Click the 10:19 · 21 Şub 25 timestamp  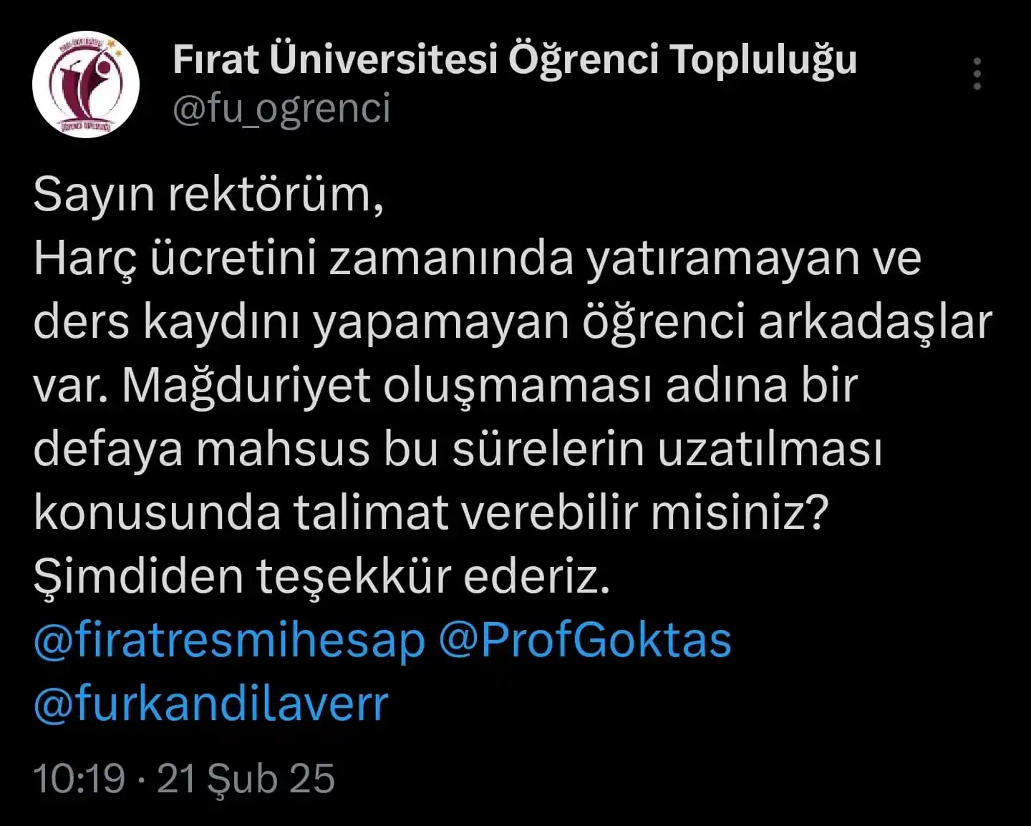[x=184, y=778]
